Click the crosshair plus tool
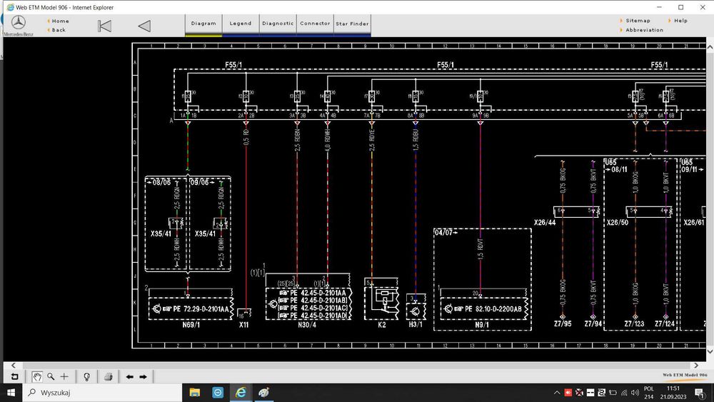Screen dimensions: 714x402 click(64, 376)
